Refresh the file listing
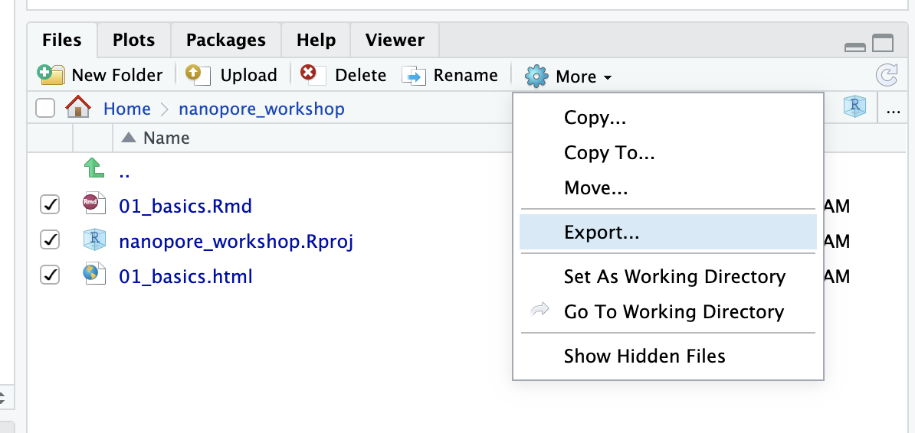The image size is (915, 433). pos(887,75)
